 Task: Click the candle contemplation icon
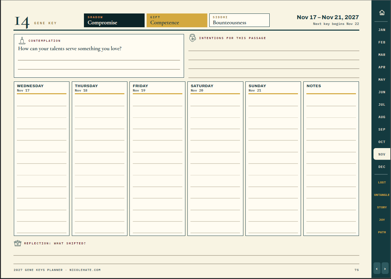[22, 41]
